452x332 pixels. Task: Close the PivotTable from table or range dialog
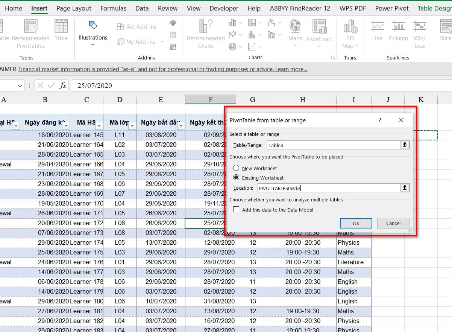(x=401, y=120)
